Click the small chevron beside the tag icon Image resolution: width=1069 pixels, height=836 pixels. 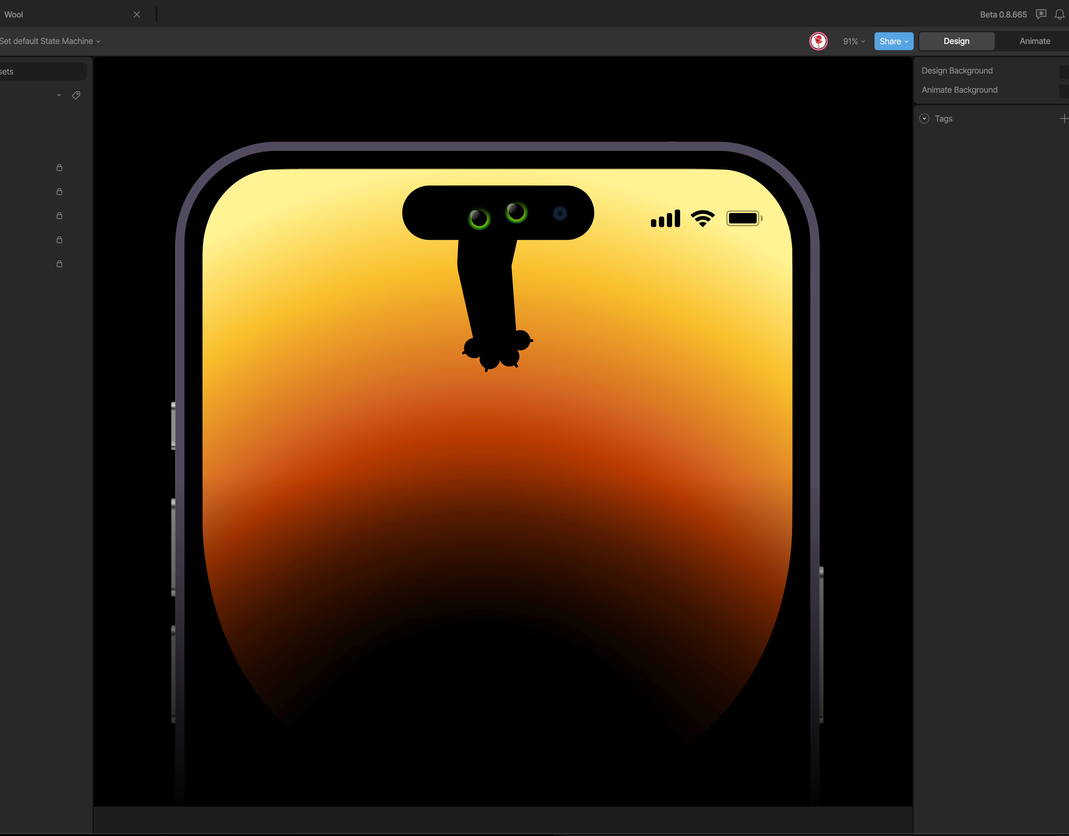click(59, 95)
